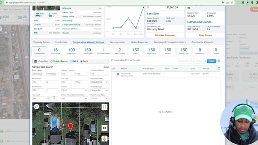Viewport: 258px width, 145px height.
Task: Select the 150 High Equity tile
Action: [152, 51]
